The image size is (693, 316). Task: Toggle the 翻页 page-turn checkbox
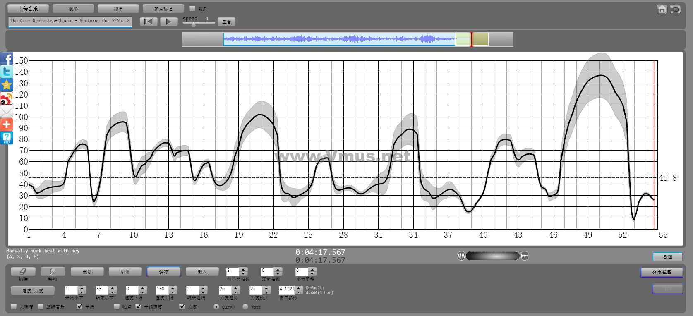(192, 8)
